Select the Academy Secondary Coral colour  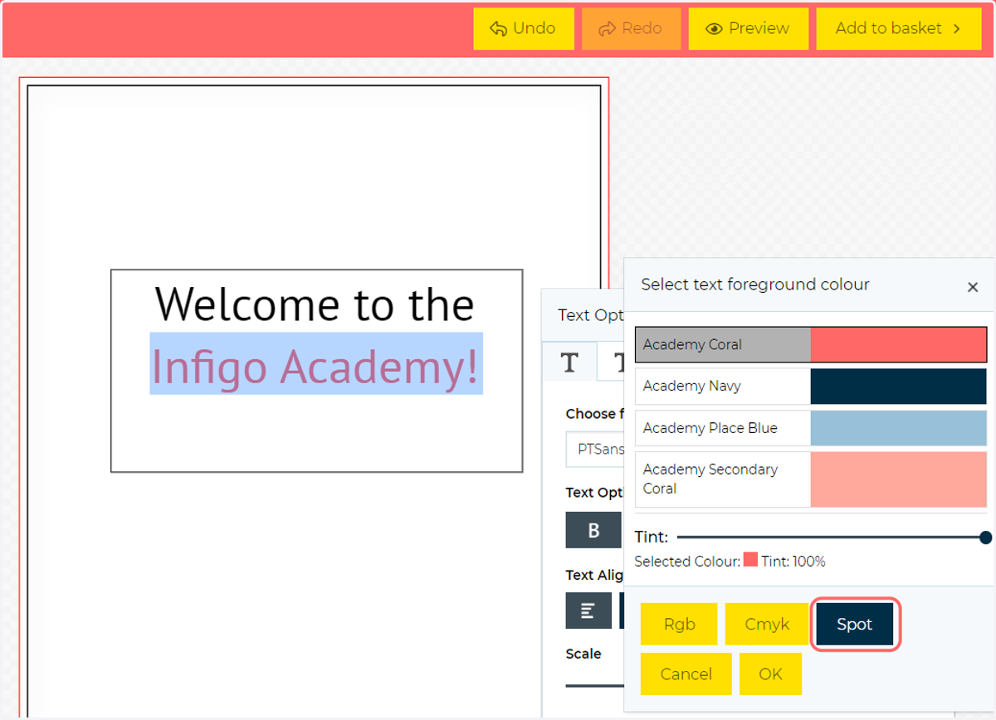coord(811,479)
